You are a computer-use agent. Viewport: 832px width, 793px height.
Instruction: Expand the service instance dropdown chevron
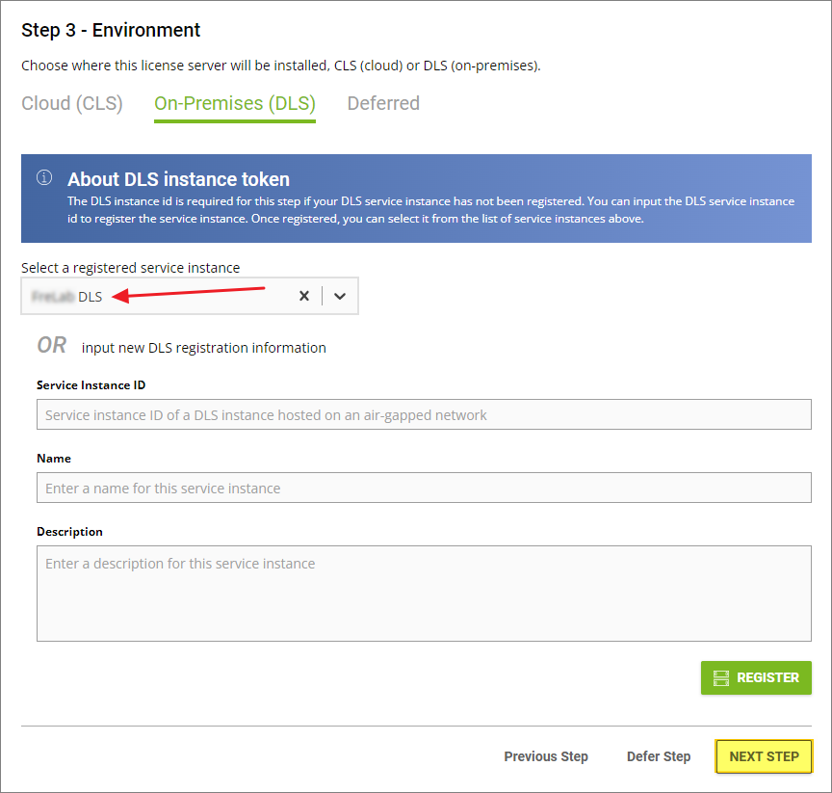click(340, 297)
